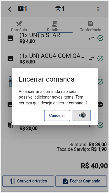Go back using the arrow icon
109x193 pixels.
[x=10, y=9]
